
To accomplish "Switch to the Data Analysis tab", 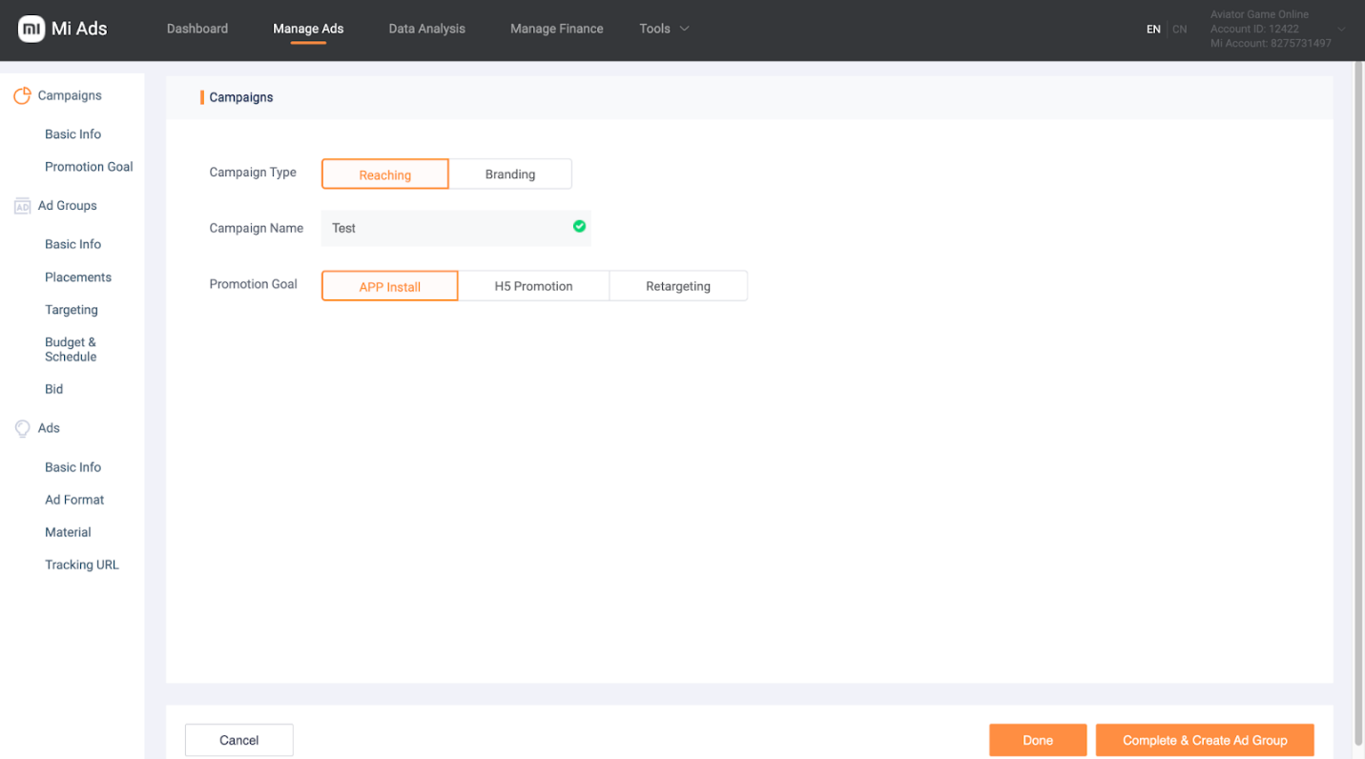I will click(426, 29).
